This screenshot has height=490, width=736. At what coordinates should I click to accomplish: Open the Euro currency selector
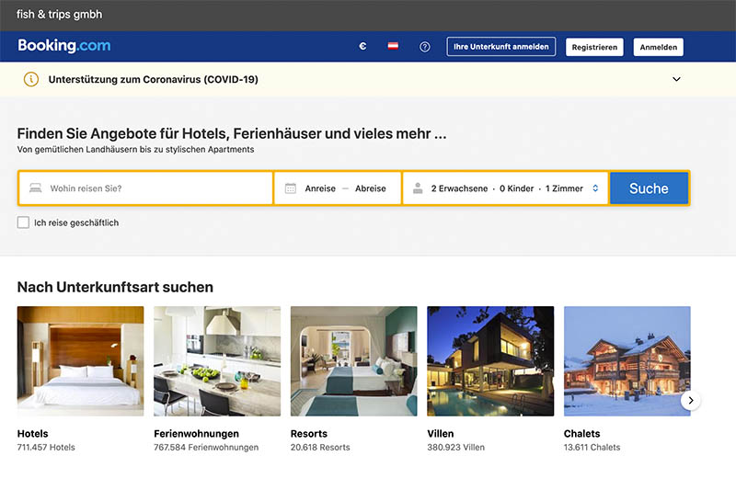click(362, 47)
